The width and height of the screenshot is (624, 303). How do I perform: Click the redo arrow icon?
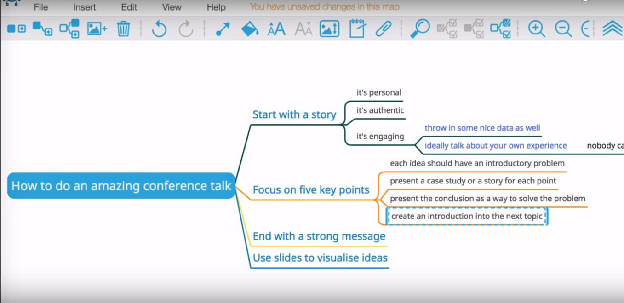[x=186, y=29]
